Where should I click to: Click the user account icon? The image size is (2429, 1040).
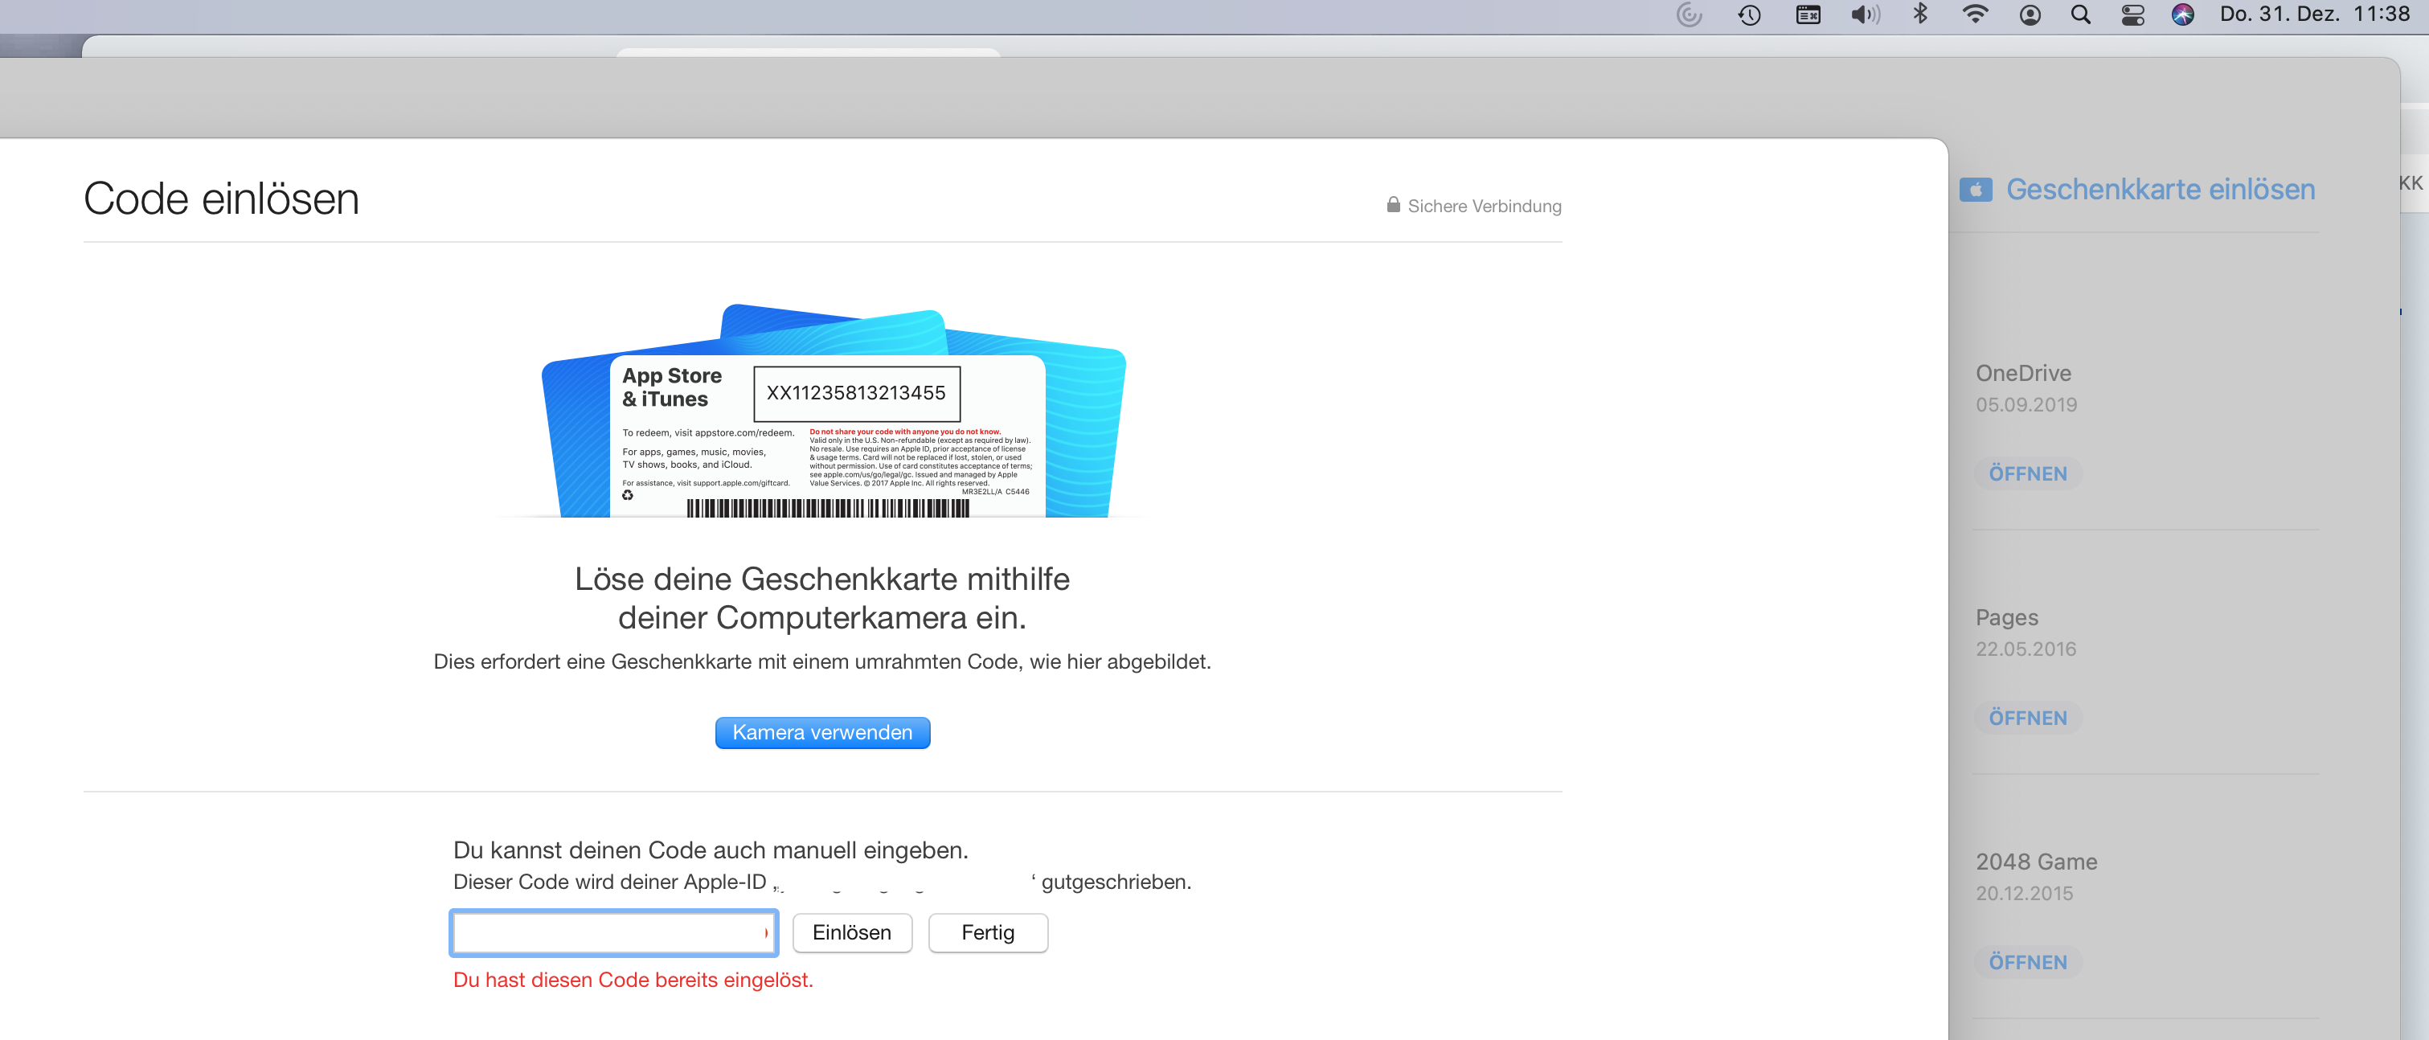(2030, 15)
